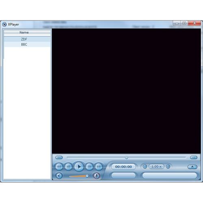Maximize the XPlayer window
The height and width of the screenshot is (203, 203).
[x=184, y=23]
